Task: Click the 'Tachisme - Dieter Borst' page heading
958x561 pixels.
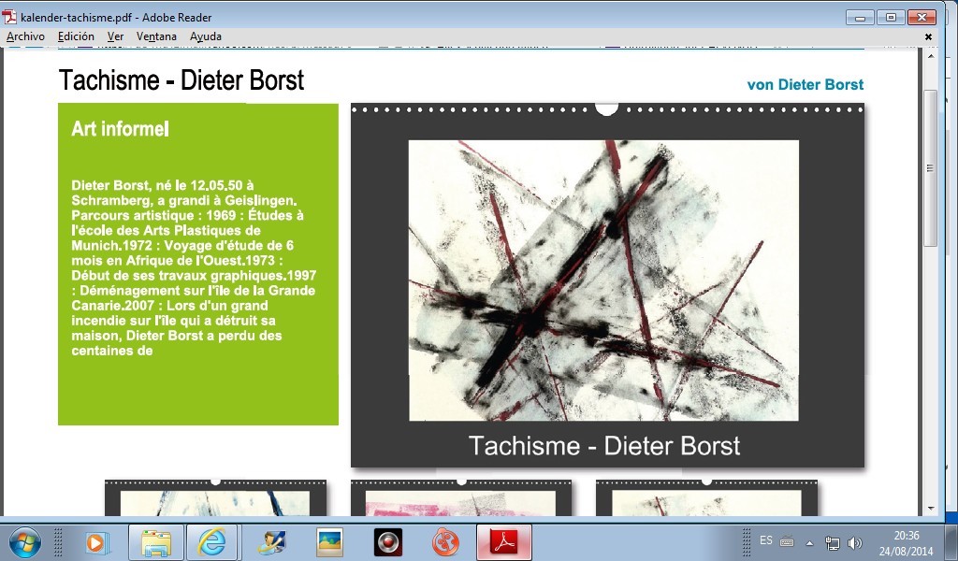Action: [181, 80]
